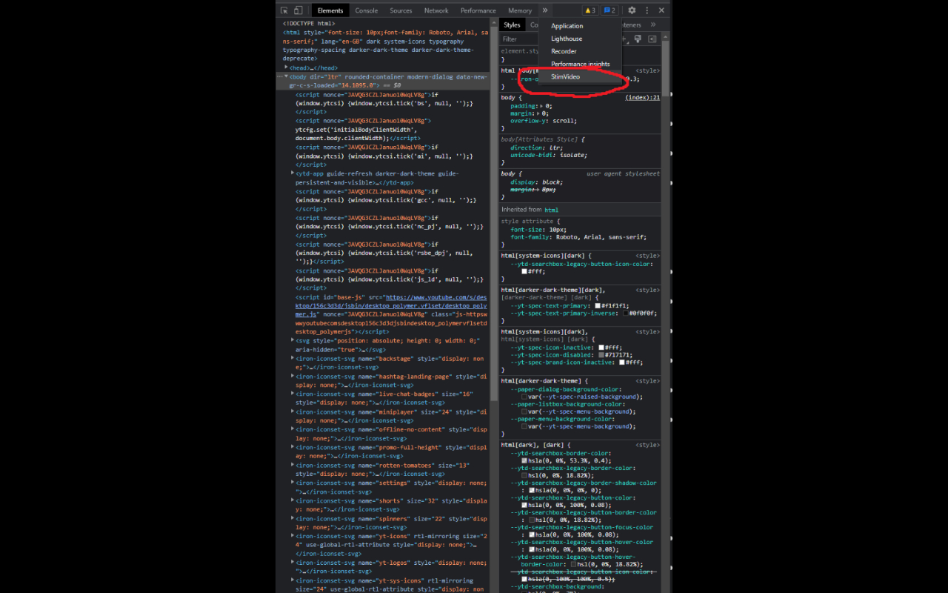The image size is (948, 593).
Task: Expand the iron-iconset-svg offline-no-content node
Action: [x=293, y=429]
